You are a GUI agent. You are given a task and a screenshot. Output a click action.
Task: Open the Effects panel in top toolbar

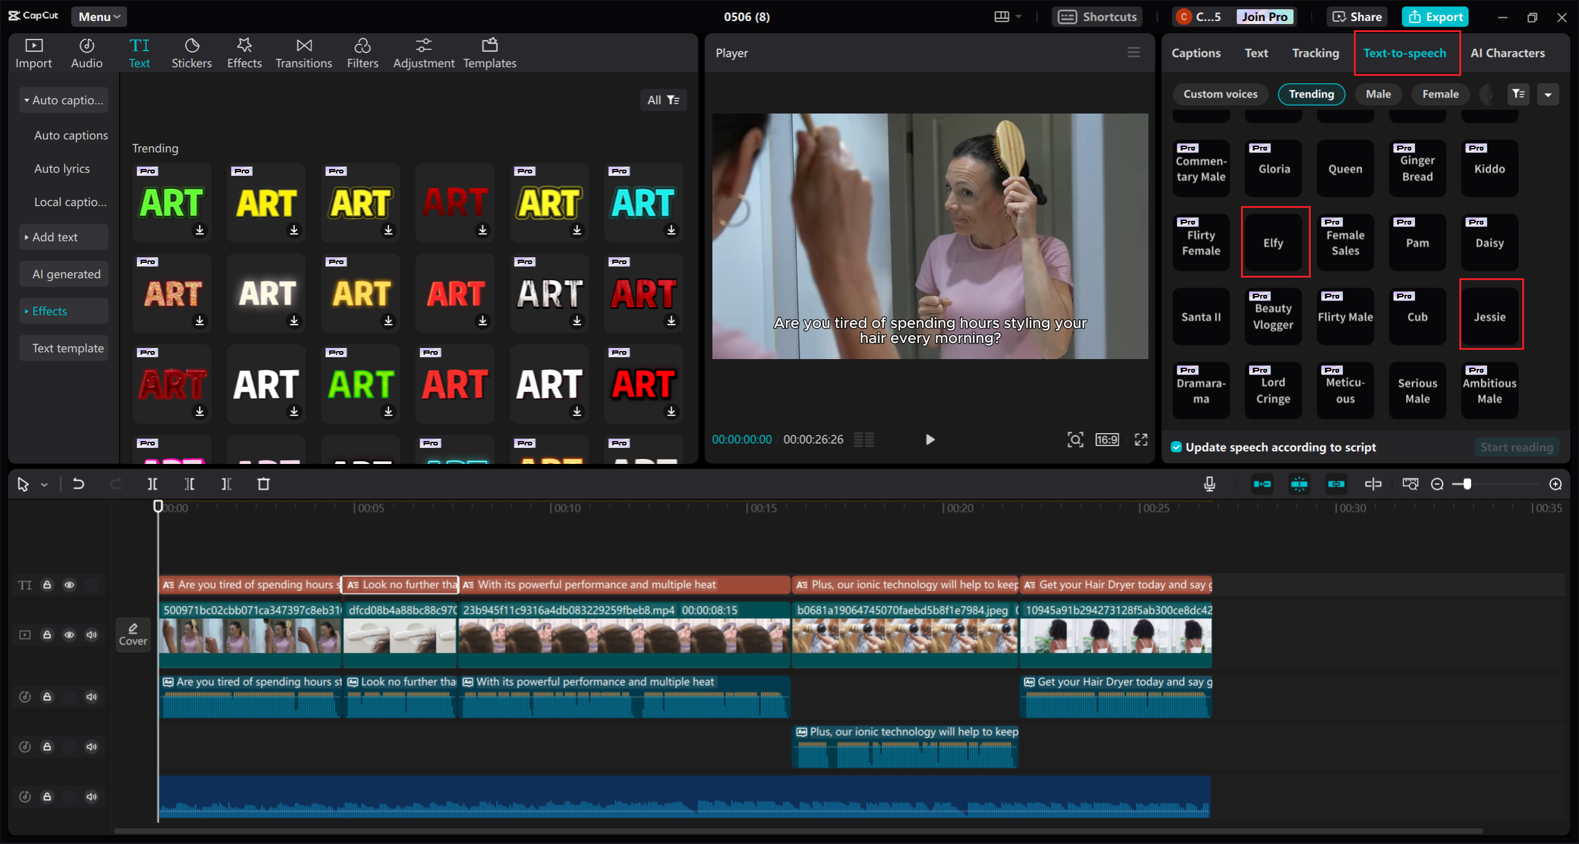(244, 53)
